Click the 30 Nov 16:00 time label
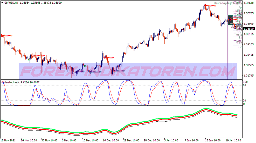The image size is (256, 143). point(49,140)
